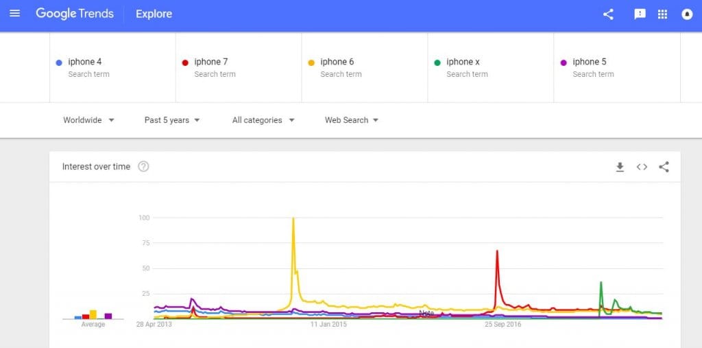Open help for Interest over time
The width and height of the screenshot is (702, 348).
coord(143,167)
